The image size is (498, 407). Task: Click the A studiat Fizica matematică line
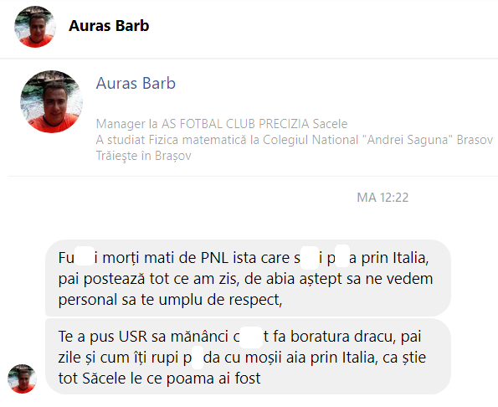(295, 140)
